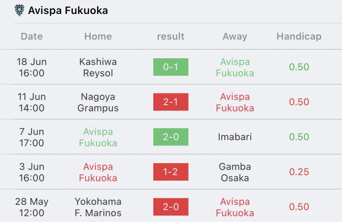Select the Handicap column header
The height and width of the screenshot is (222, 342).
299,36
